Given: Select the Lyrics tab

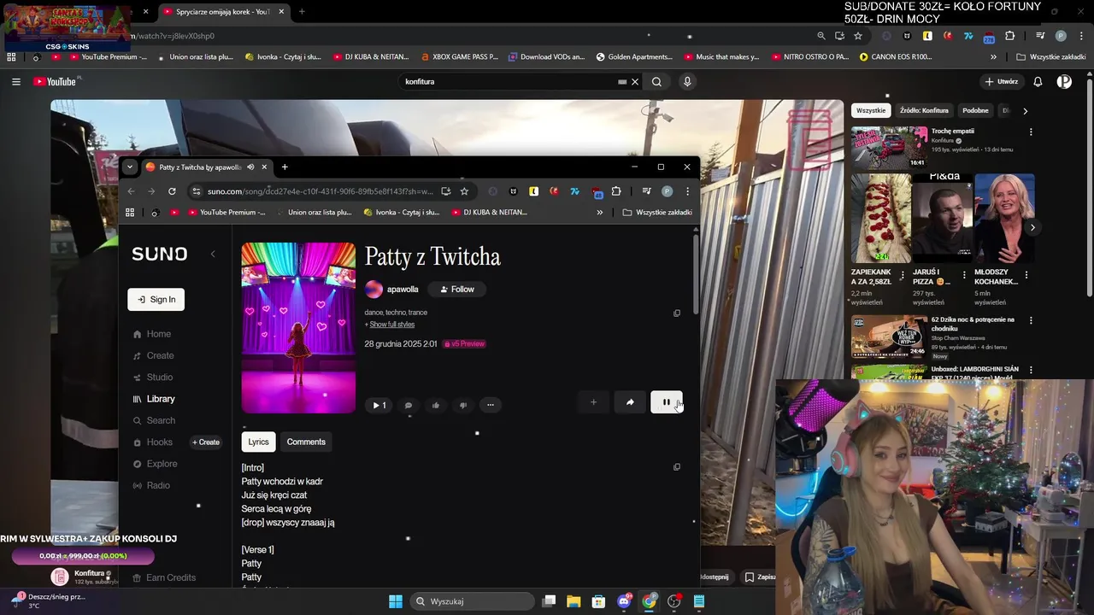Looking at the screenshot, I should [258, 442].
